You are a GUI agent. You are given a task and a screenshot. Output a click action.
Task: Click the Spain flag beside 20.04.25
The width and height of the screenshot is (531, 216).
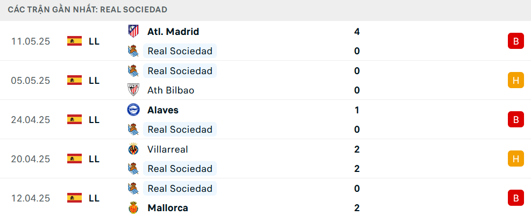(x=74, y=159)
